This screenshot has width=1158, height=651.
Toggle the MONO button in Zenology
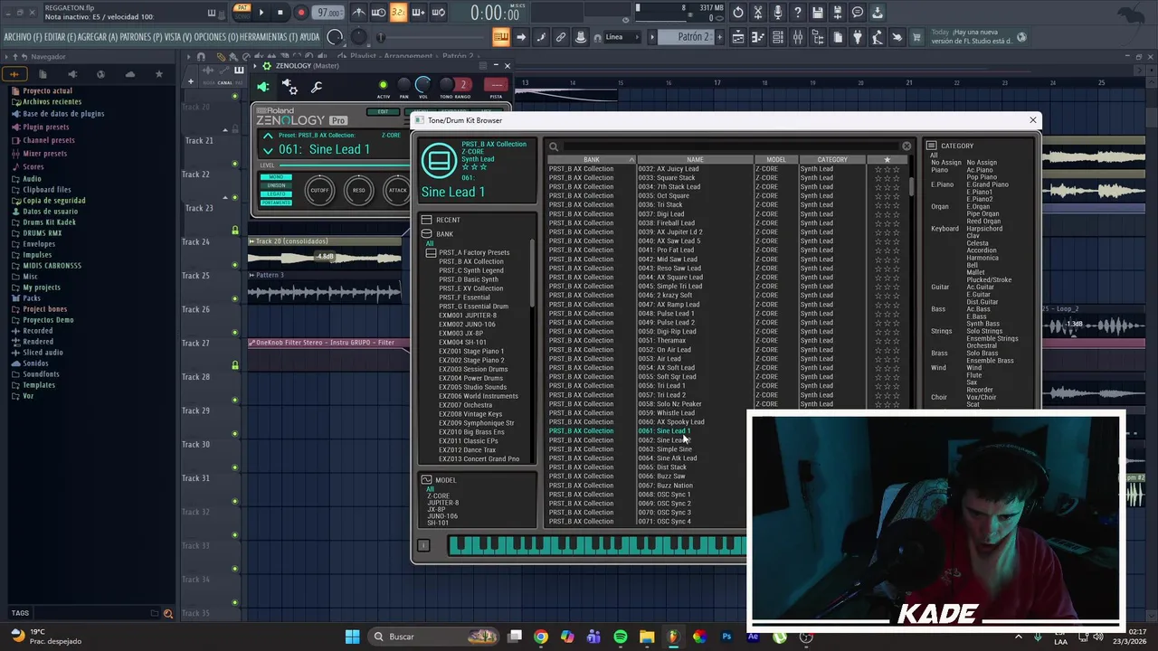pyautogui.click(x=276, y=177)
